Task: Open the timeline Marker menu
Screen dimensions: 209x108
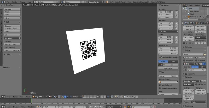Action: click(16, 107)
